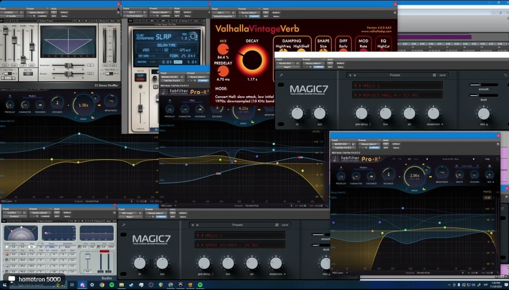The height and width of the screenshot is (290, 509).
Task: Click Ducking knob in front Pro-R2 window
Action: [x=474, y=175]
